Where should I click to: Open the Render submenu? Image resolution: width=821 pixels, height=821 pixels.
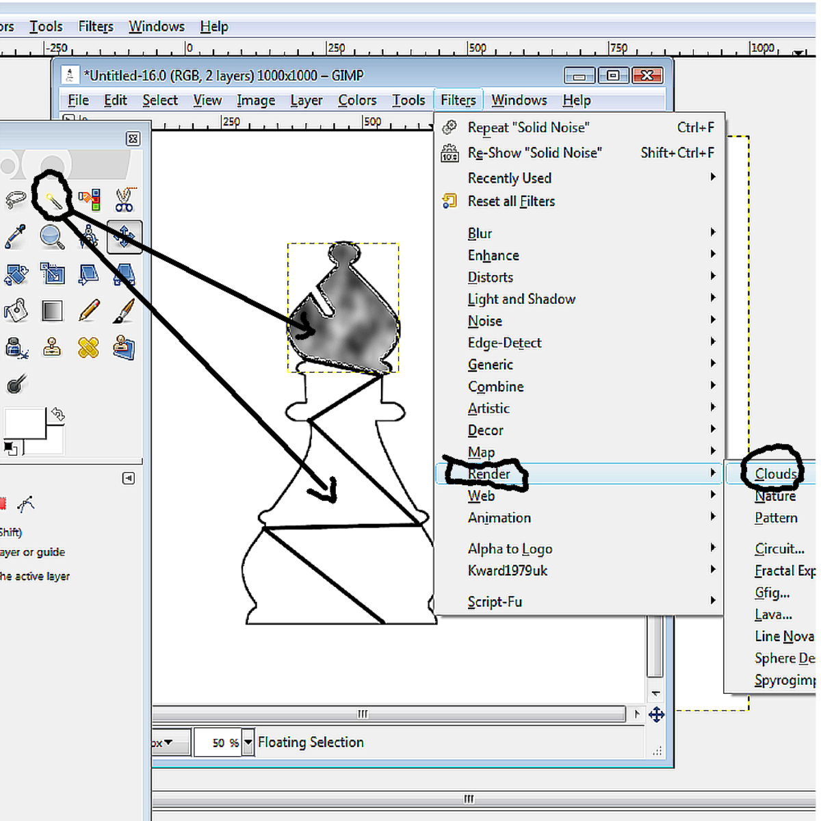click(x=579, y=473)
